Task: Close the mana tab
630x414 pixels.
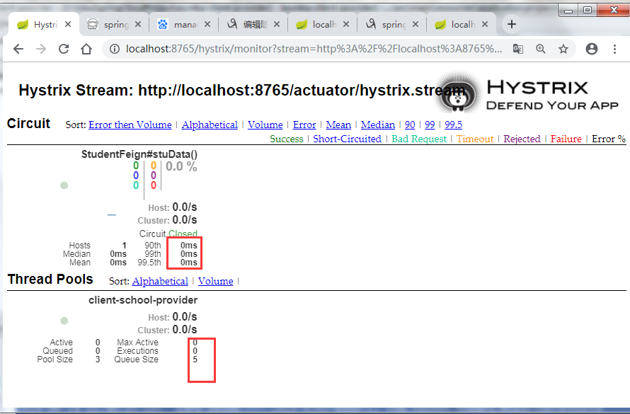Action: point(207,25)
